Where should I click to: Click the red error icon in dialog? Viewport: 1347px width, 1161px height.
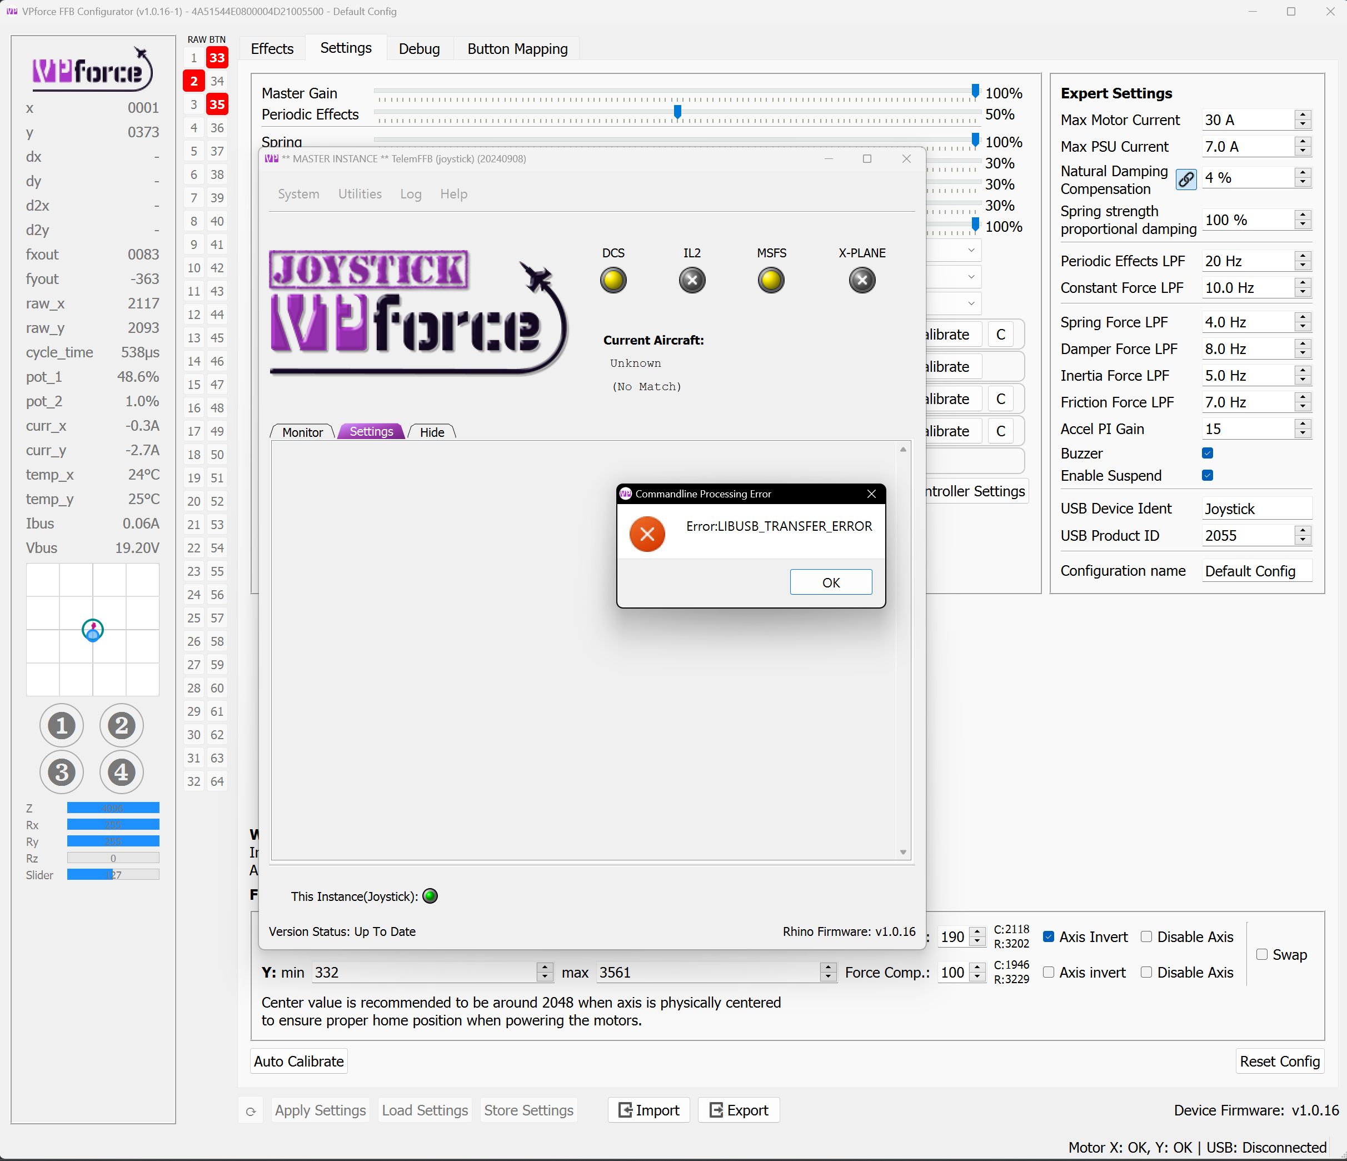point(647,534)
